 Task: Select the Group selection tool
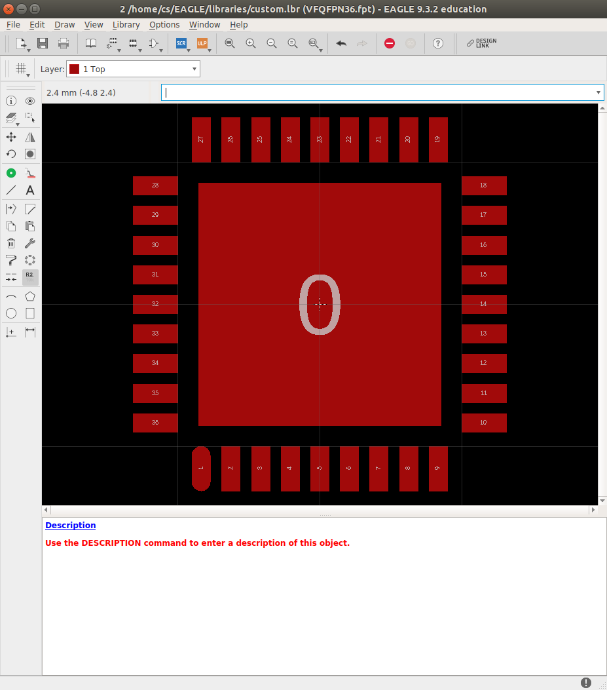click(30, 118)
